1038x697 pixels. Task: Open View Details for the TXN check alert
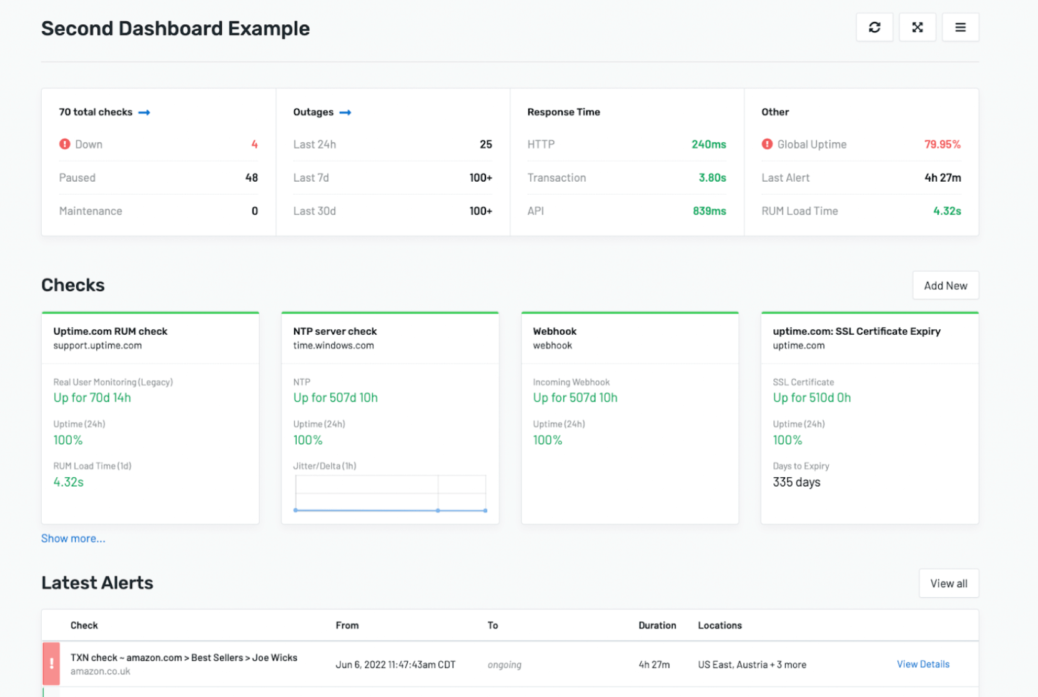923,664
